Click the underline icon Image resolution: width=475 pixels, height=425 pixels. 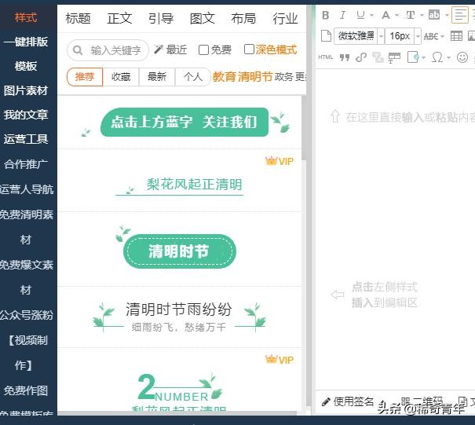tap(360, 15)
